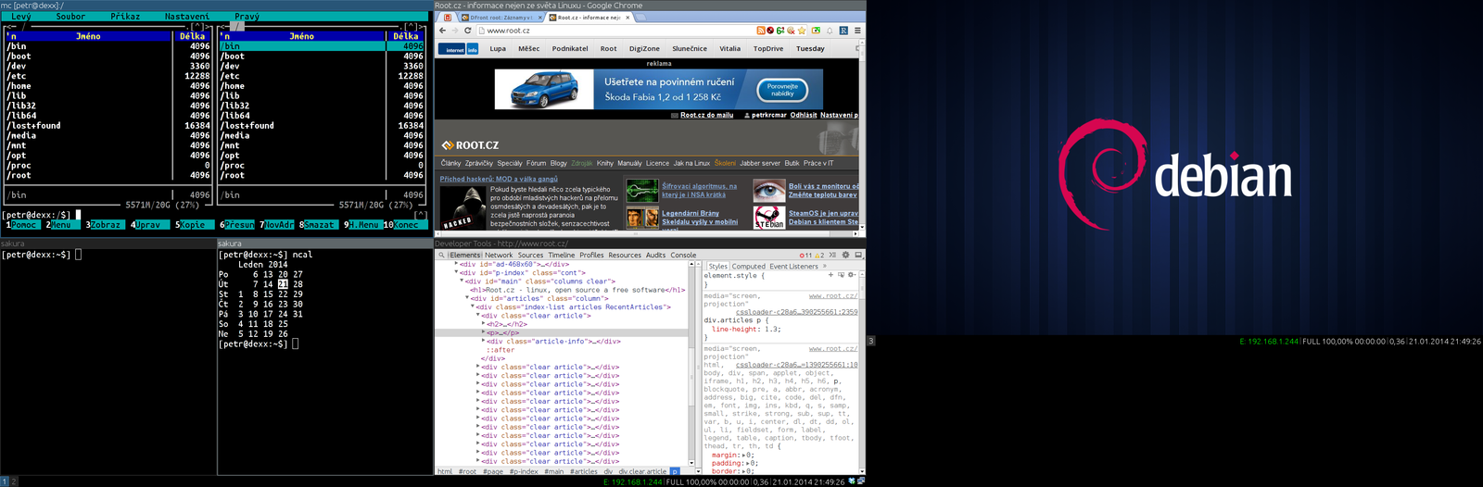This screenshot has width=1483, height=487.
Task: Click the Porovnejte nabídky ad button
Action: click(782, 90)
